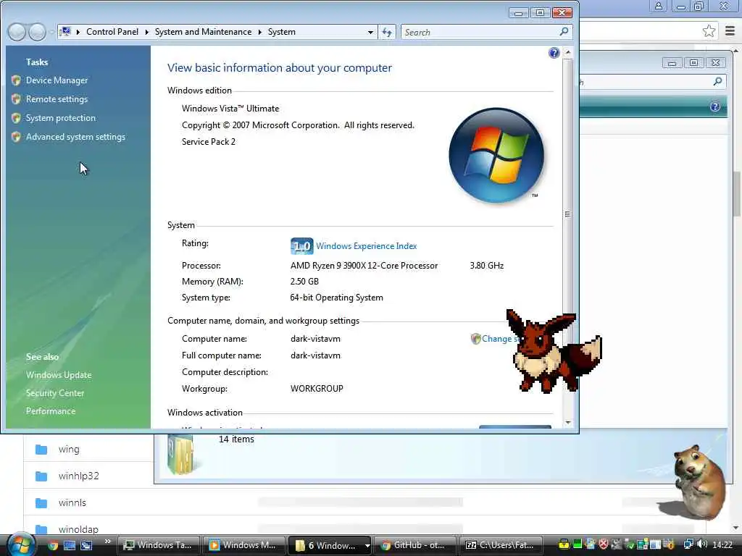Select the winhlp32 folder row
The width and height of the screenshot is (742, 556).
(89, 476)
